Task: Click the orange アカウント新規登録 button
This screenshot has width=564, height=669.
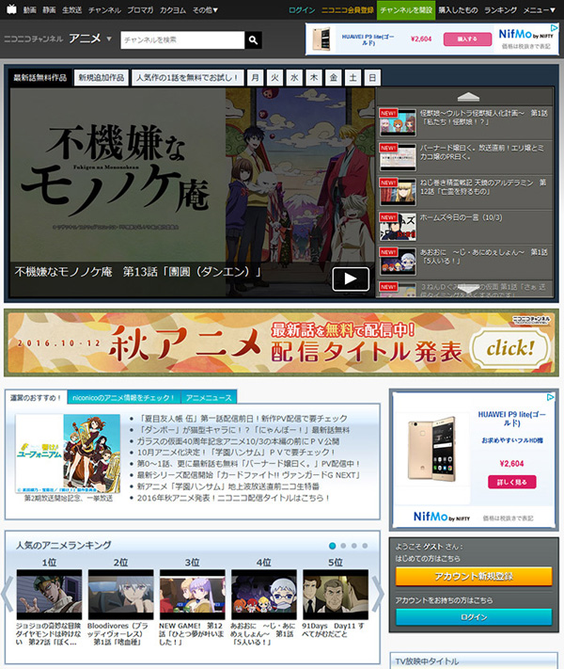Action: point(474,577)
